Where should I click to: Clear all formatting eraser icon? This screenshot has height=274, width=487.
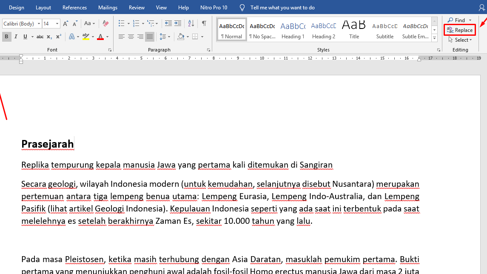(x=105, y=23)
